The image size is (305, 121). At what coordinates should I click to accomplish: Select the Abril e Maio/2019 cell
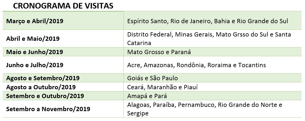[x=63, y=39]
